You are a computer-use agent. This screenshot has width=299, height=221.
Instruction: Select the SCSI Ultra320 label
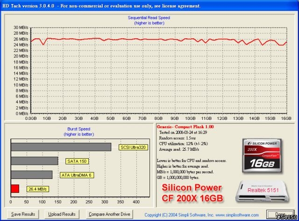click(133, 147)
